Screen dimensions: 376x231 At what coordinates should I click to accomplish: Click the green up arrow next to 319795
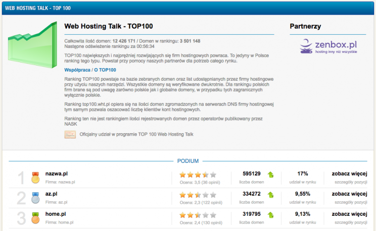(x=271, y=215)
